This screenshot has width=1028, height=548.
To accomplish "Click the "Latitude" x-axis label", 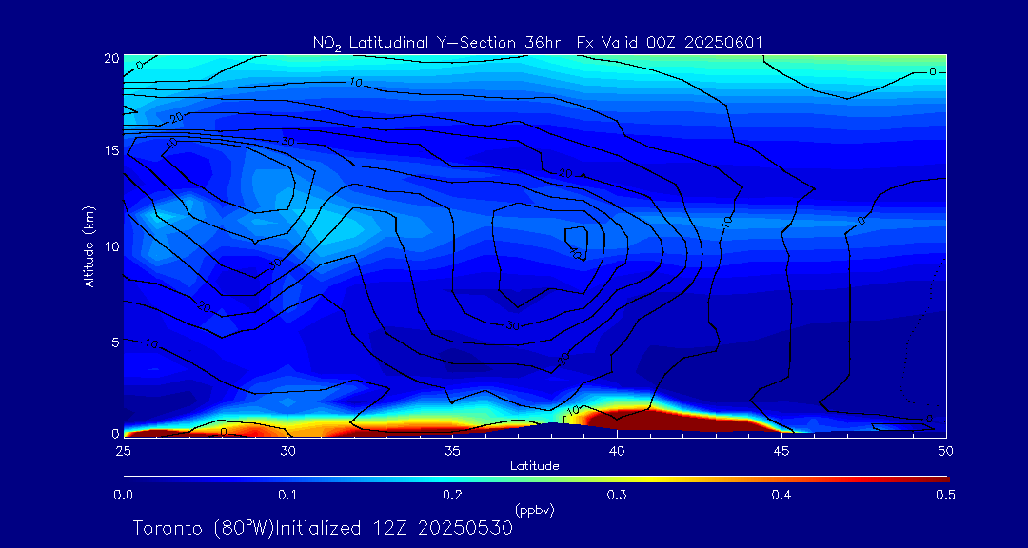I will pyautogui.click(x=535, y=466).
